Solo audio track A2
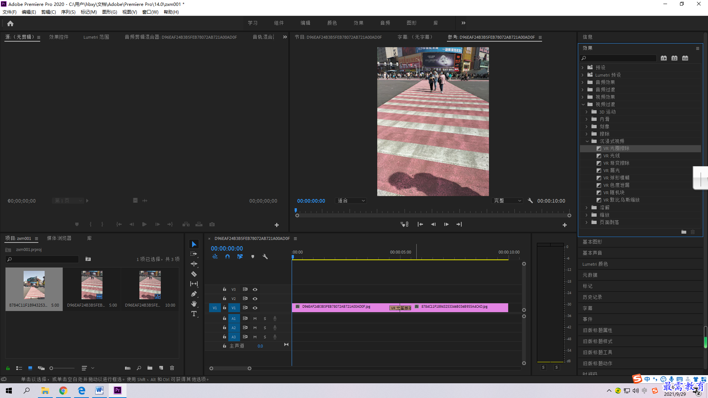 (265, 328)
